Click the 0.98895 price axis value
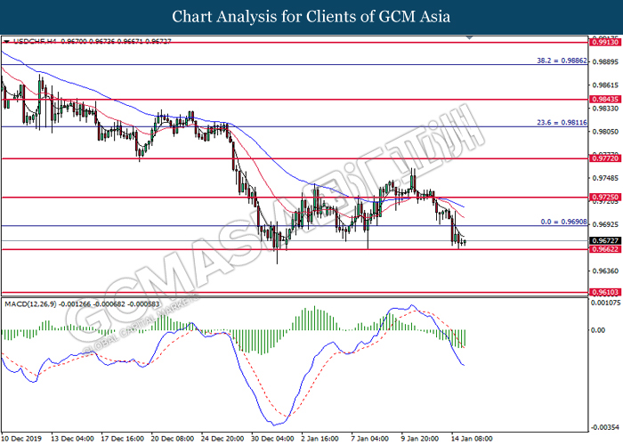Screen dimensions: 623x445 pos(605,62)
